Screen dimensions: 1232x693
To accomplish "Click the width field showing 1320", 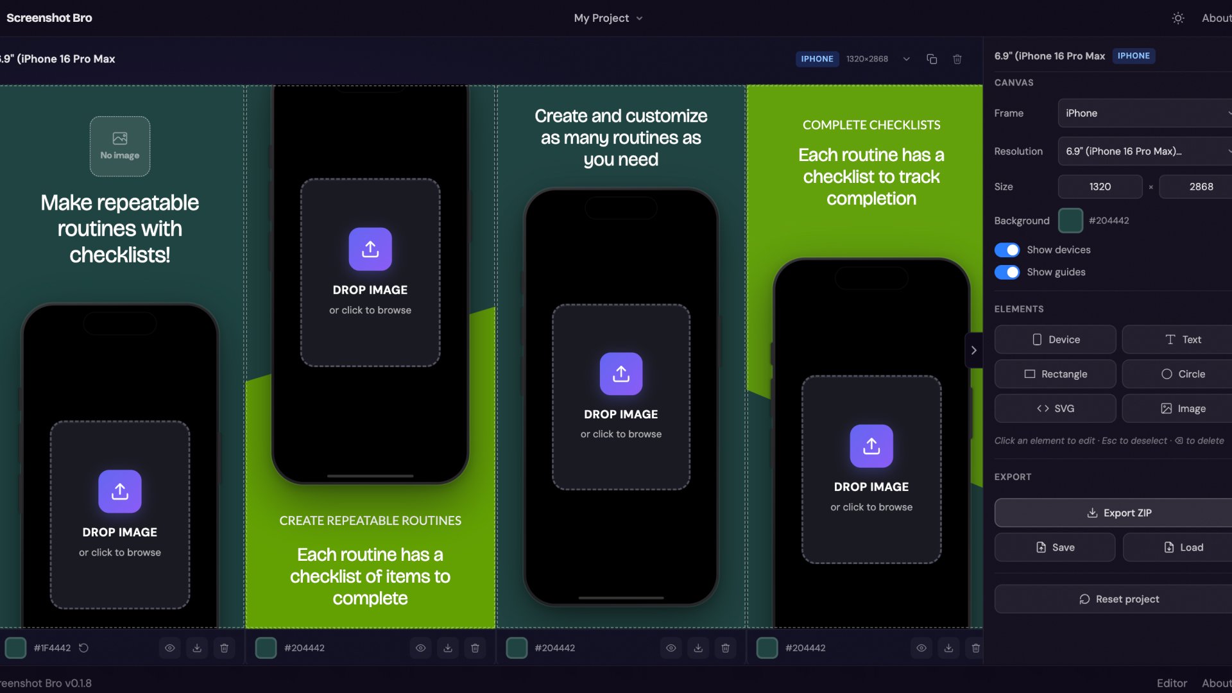I will pyautogui.click(x=1100, y=187).
